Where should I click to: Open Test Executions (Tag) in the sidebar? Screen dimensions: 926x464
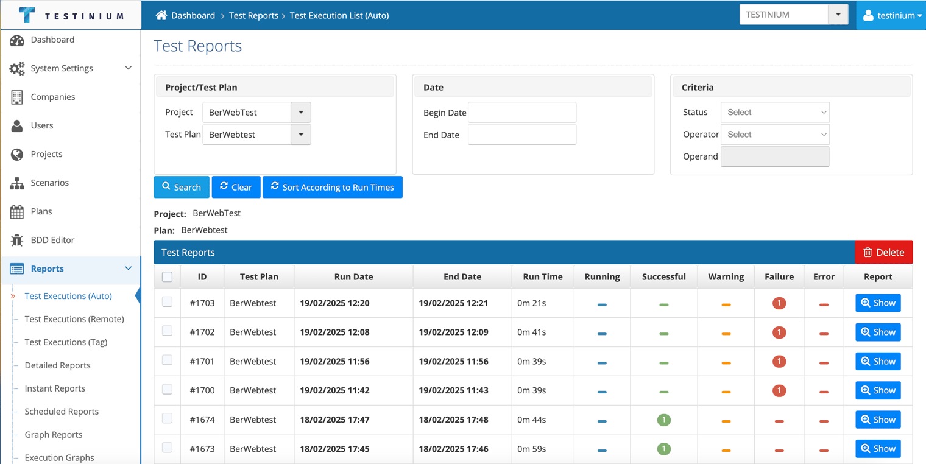[x=66, y=342]
